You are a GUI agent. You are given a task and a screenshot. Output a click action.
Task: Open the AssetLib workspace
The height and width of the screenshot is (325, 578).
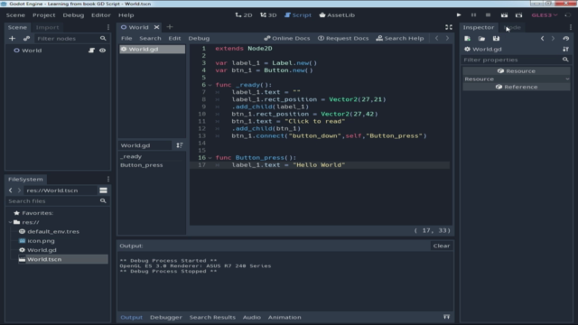tap(337, 15)
